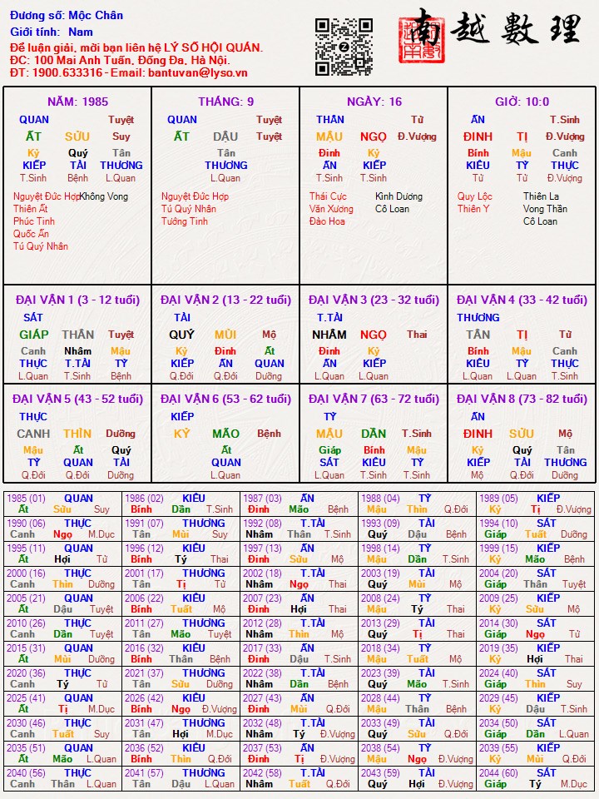
Task: Select heading 'ĐẠI VẬN 1 (3 - 12 tuổi)'
Action: 77,300
